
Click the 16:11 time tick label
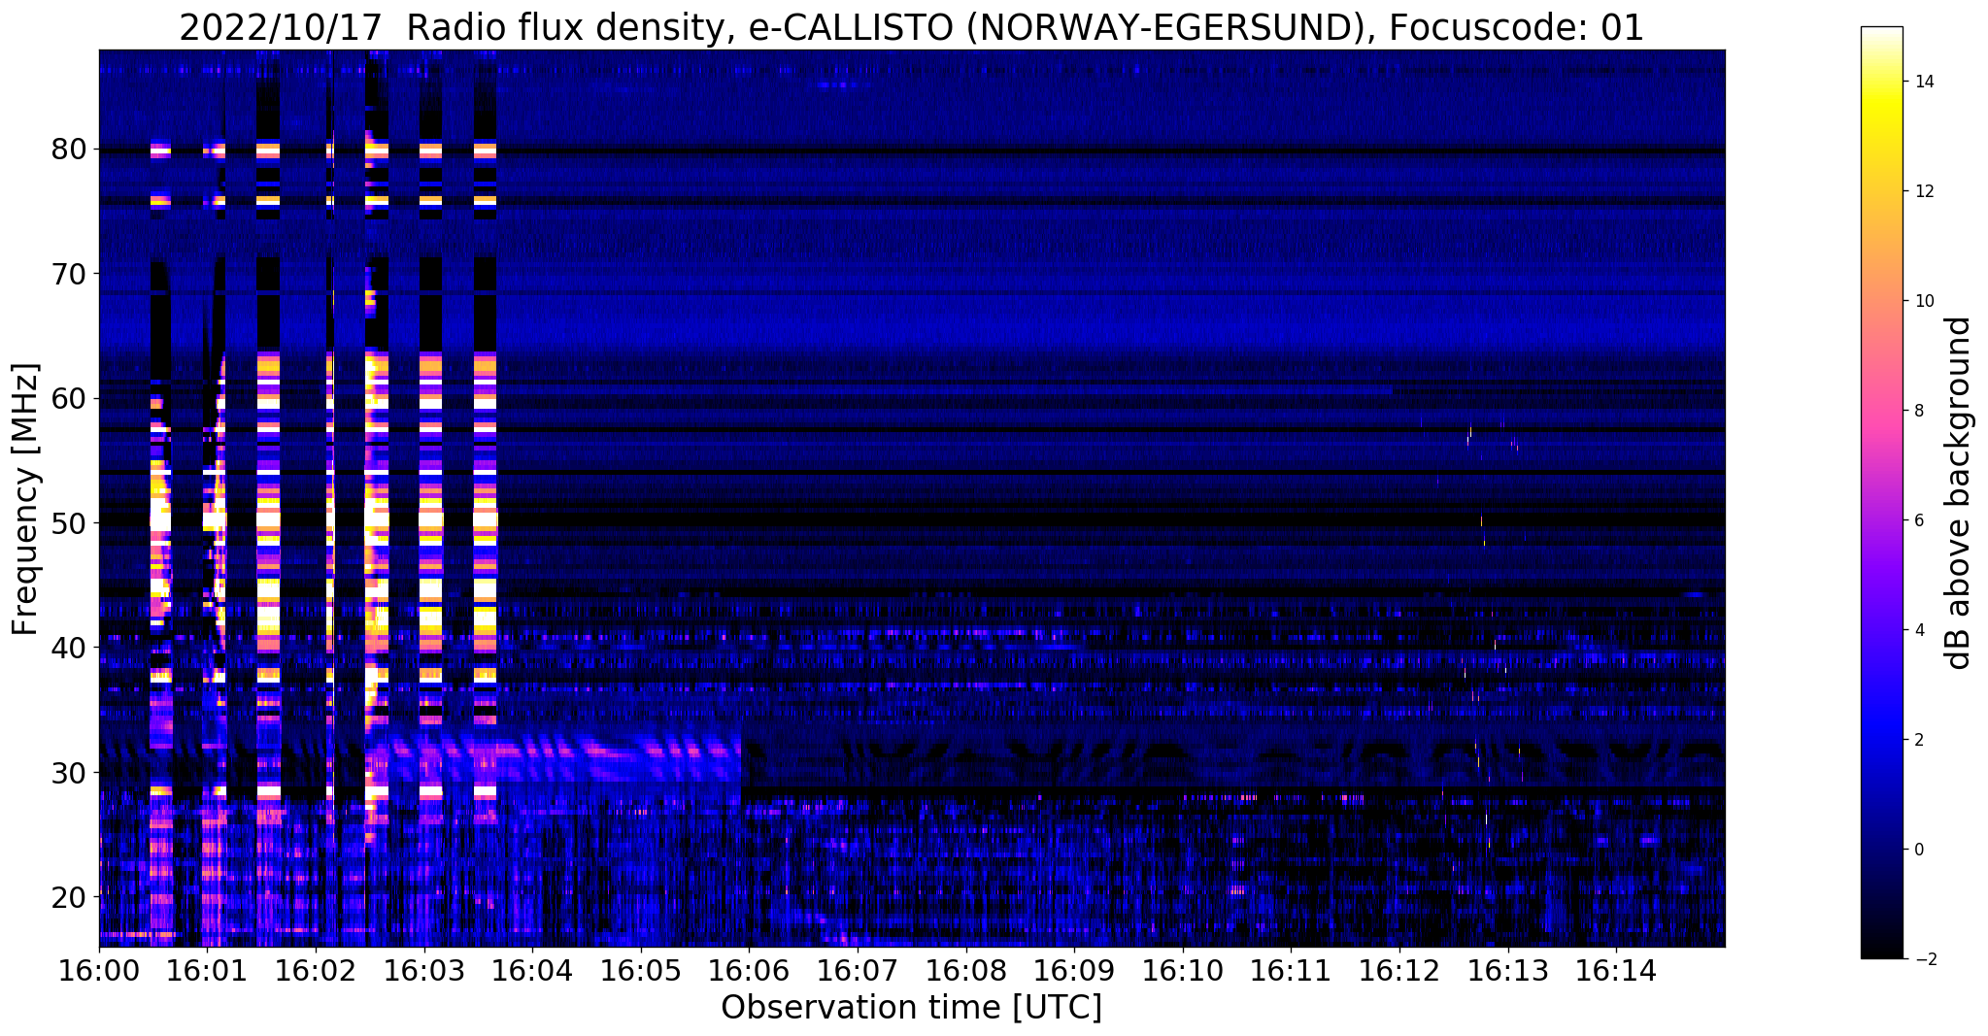pyautogui.click(x=1292, y=971)
